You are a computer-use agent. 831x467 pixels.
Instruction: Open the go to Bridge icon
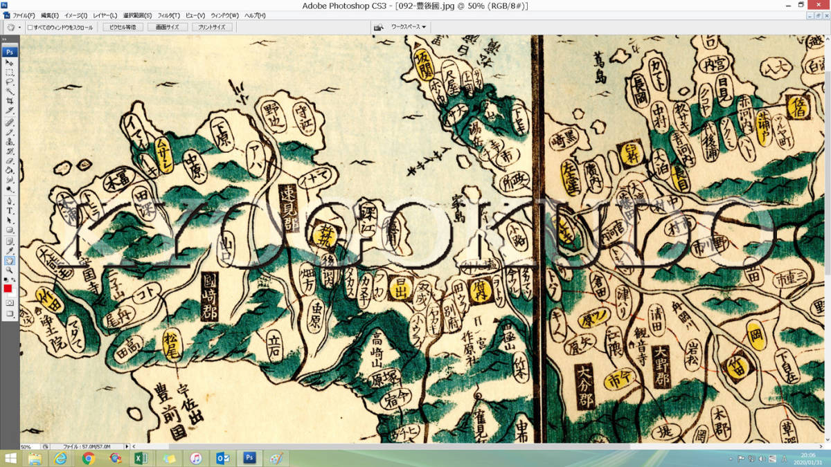pos(379,27)
